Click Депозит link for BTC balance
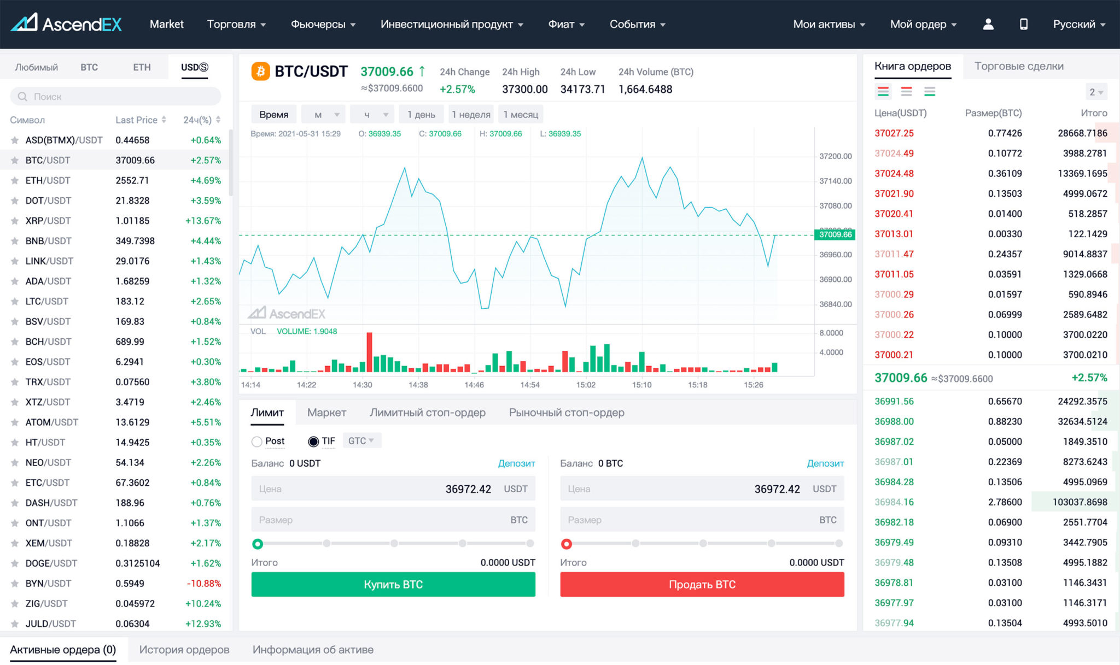This screenshot has height=665, width=1120. coord(825,463)
